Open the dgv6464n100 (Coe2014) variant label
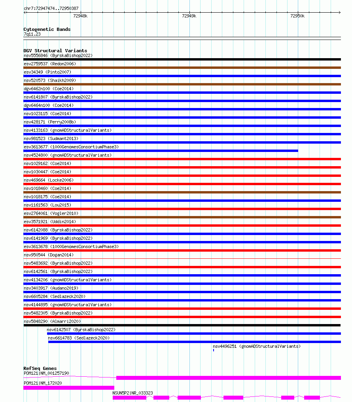This screenshot has height=402, width=352. 49,105
